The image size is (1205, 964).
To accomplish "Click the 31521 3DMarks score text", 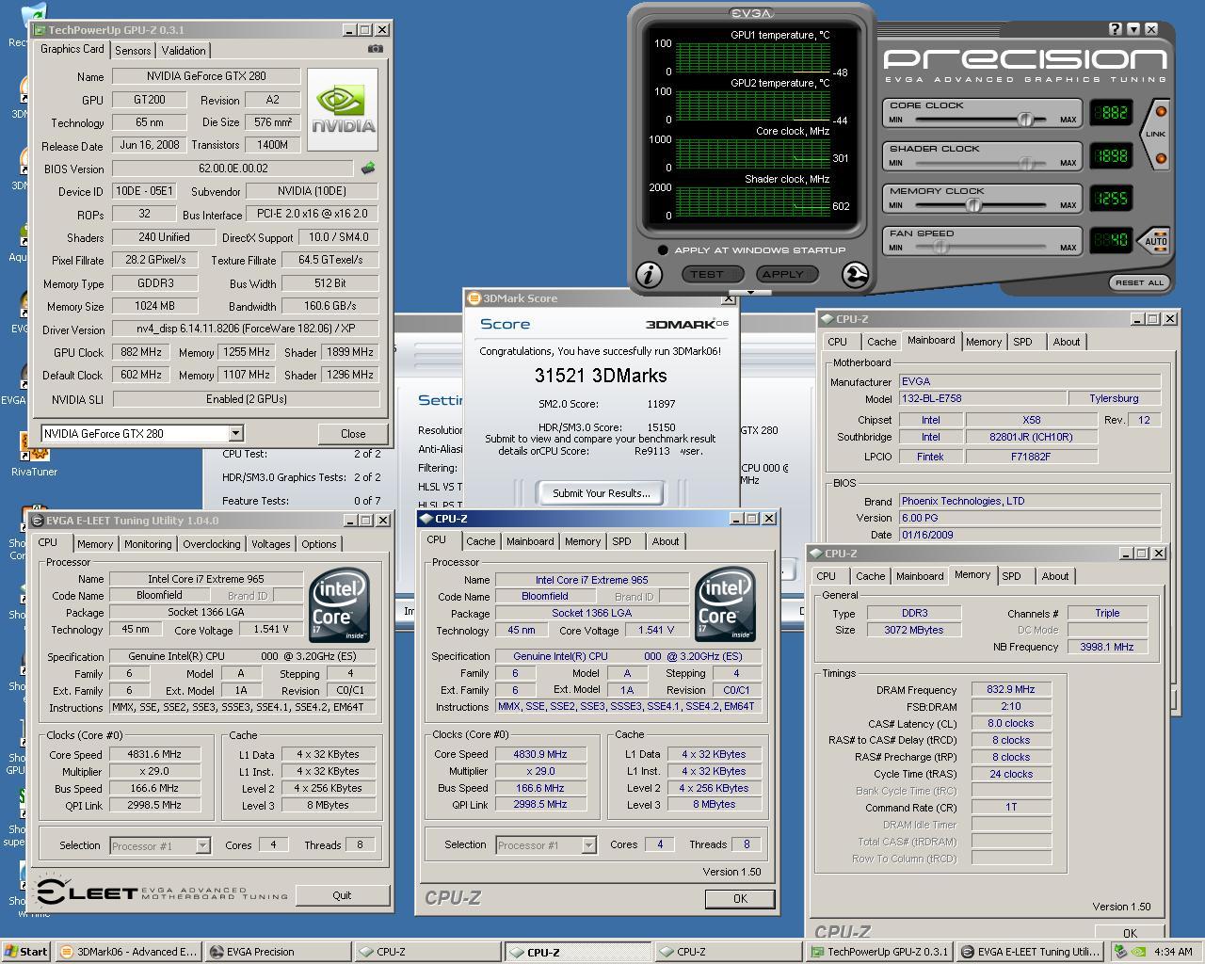I will click(x=601, y=376).
